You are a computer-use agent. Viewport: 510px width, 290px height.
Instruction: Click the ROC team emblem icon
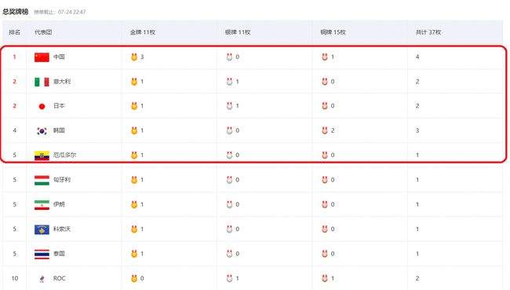[x=42, y=278]
